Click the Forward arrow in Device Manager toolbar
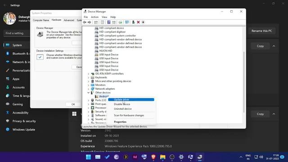288x162 pixels. (x=90, y=22)
